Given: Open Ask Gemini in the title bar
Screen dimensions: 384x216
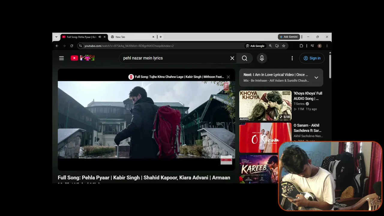Looking at the screenshot, I should tap(289, 37).
